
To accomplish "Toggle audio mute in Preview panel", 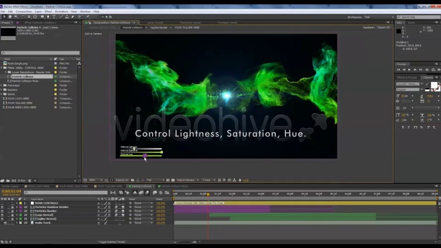I will pyautogui.click(x=427, y=70).
